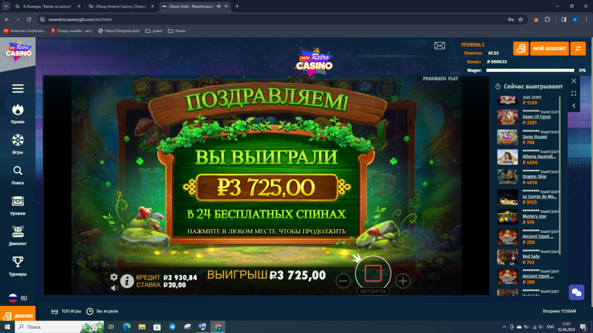Screen dimensions: 593x333
Task: Open the Промо section
Action: 18,114
